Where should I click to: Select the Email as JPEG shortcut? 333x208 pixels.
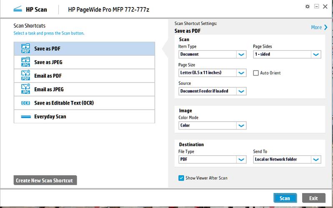(x=84, y=89)
